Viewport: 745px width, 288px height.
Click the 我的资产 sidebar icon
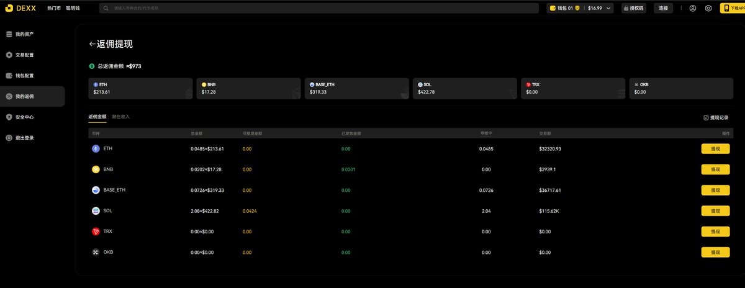click(9, 34)
